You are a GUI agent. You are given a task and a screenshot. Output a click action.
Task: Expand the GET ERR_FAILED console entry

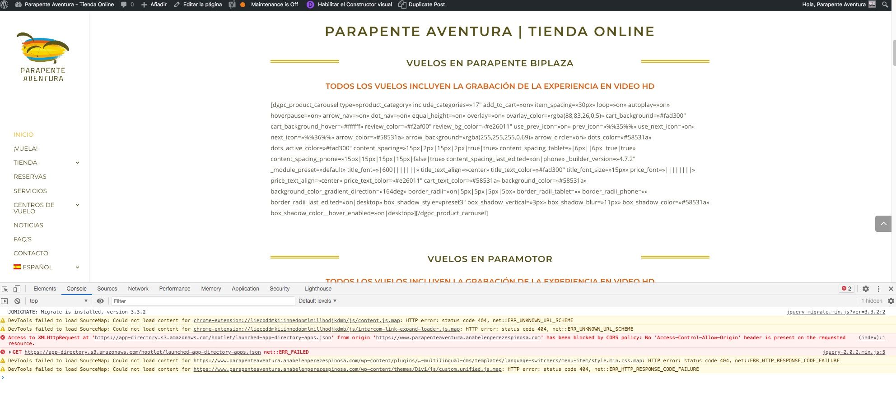[10, 352]
